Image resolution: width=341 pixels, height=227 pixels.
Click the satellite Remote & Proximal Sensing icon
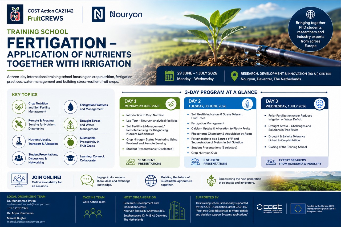click(x=19, y=124)
